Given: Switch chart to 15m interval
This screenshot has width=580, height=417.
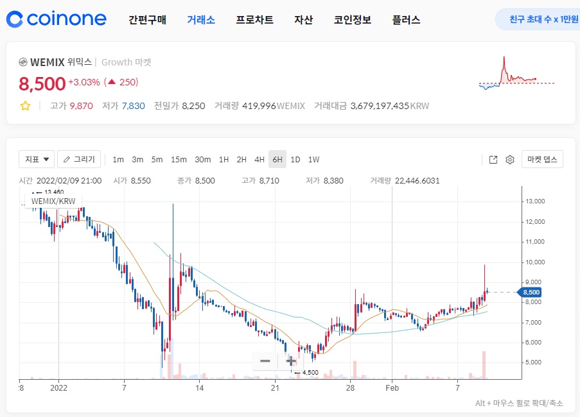Looking at the screenshot, I should coord(179,160).
